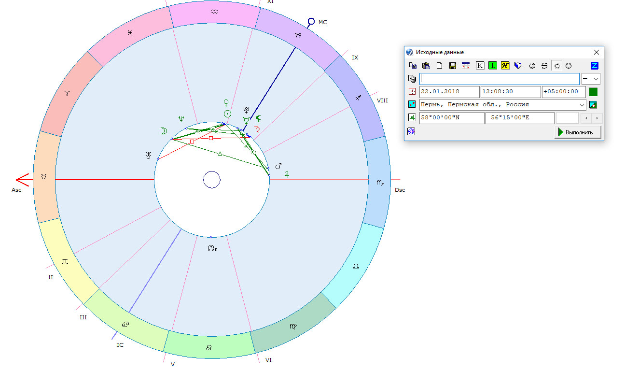Click the paste clipboard icon
The height and width of the screenshot is (371, 625).
tap(426, 66)
